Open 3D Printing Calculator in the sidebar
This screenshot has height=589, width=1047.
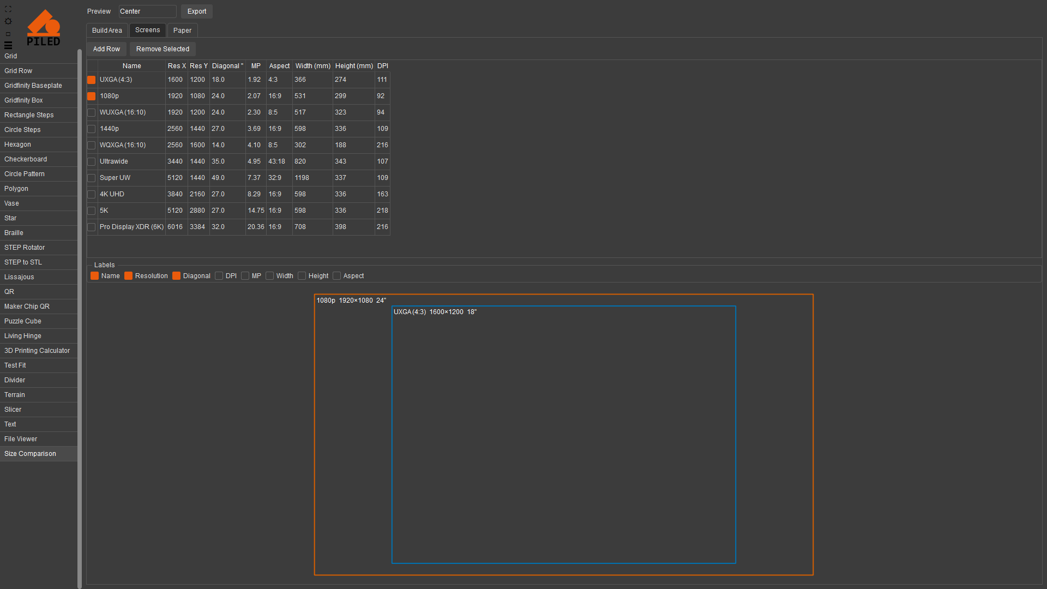pyautogui.click(x=39, y=351)
